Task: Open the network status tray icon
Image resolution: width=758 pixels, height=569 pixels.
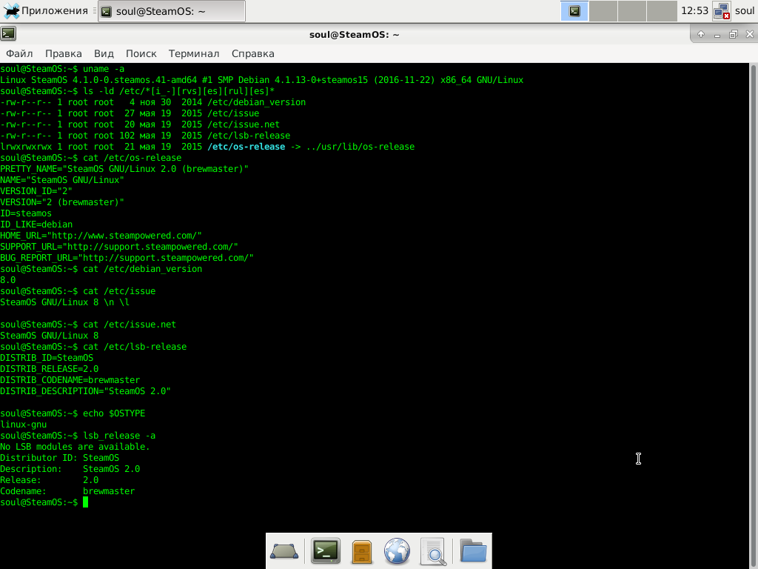Action: click(721, 11)
